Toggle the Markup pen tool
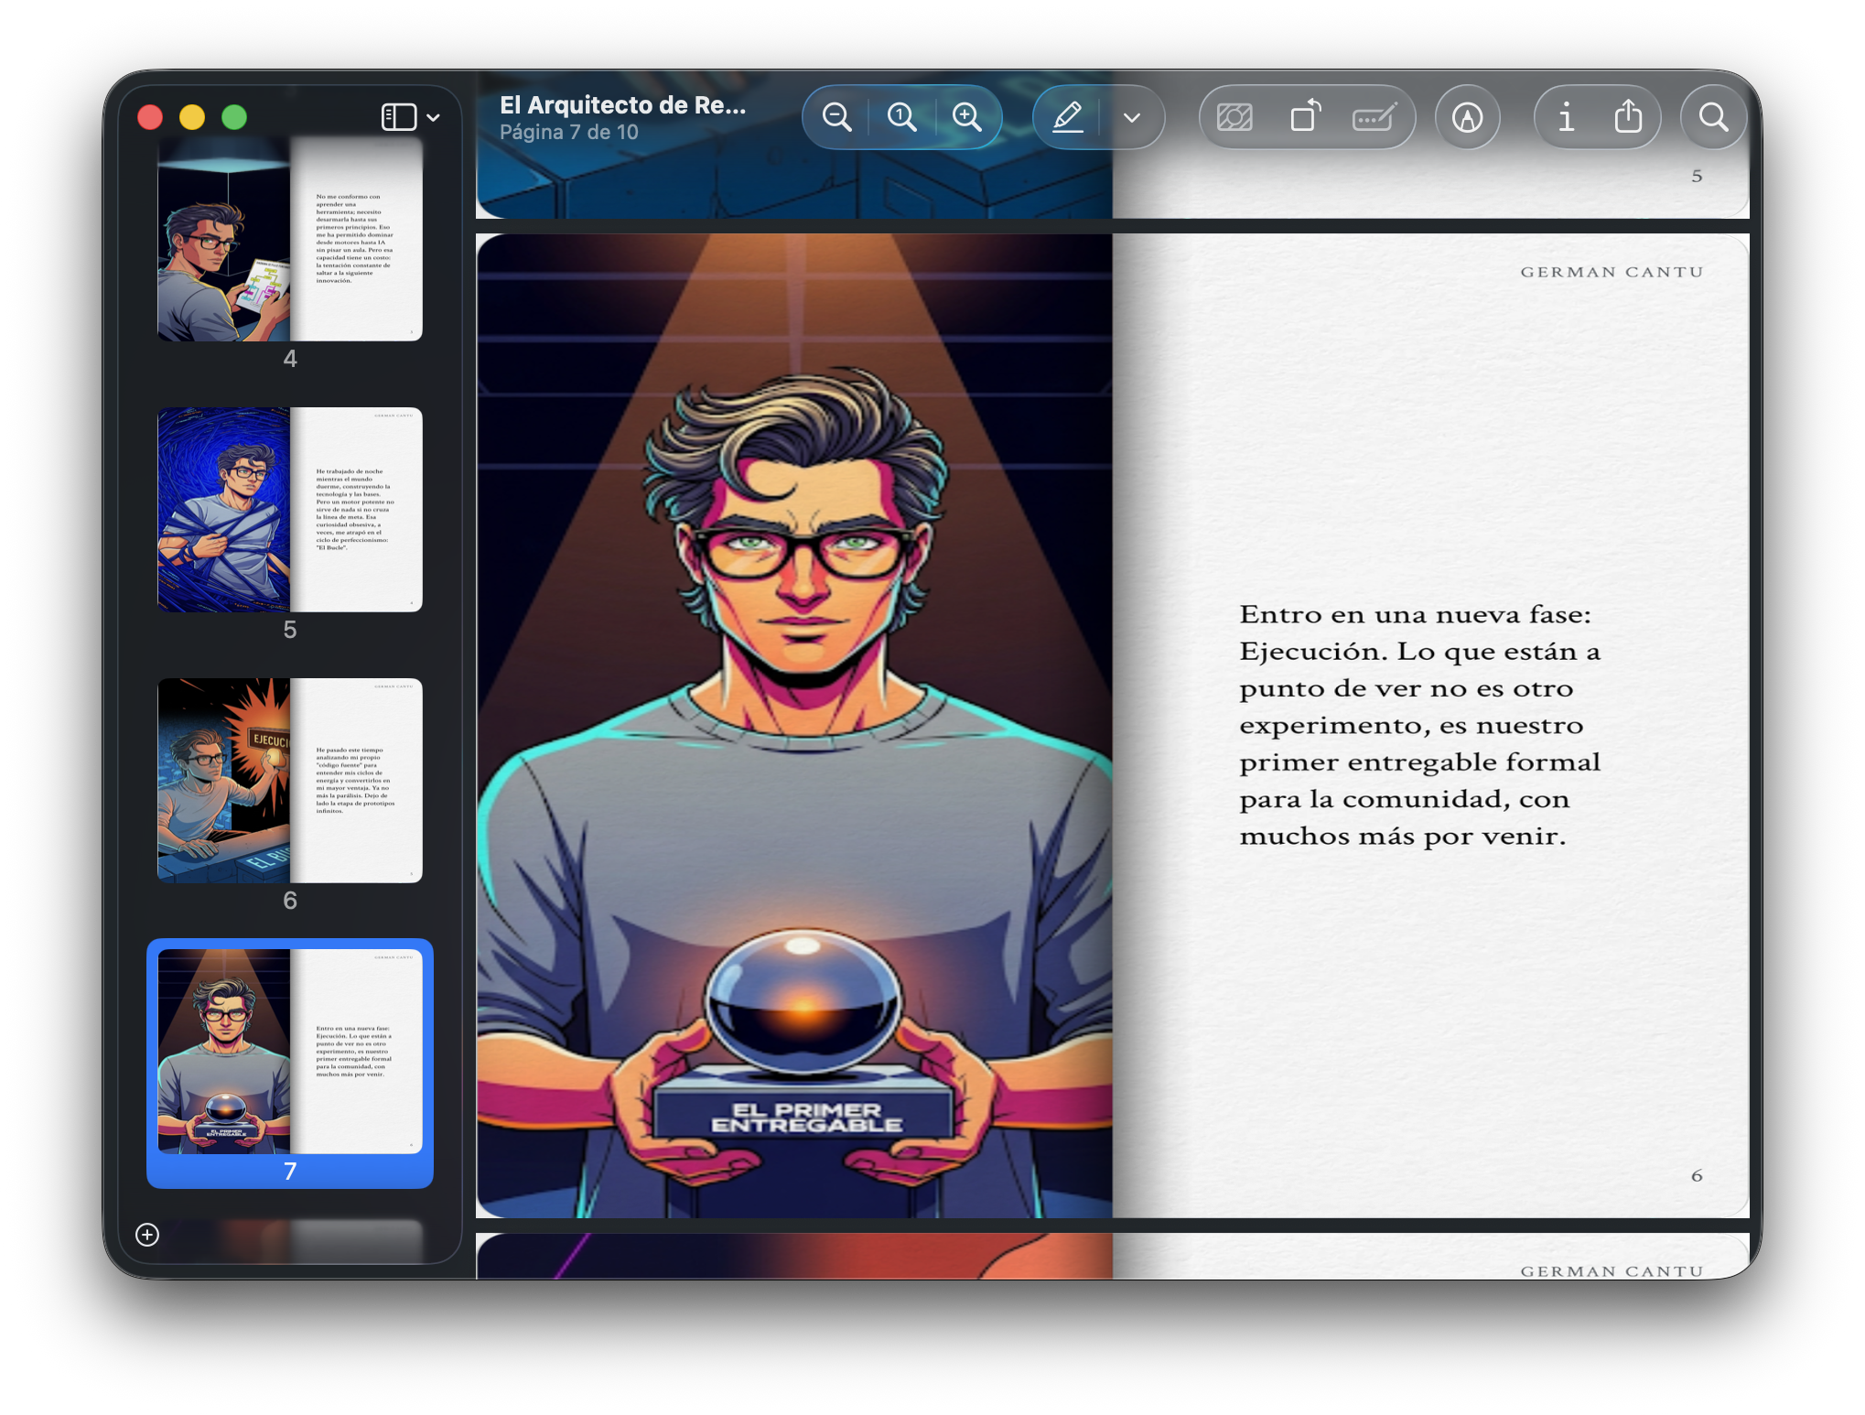Viewport: 1865px width, 1415px height. click(x=1068, y=117)
